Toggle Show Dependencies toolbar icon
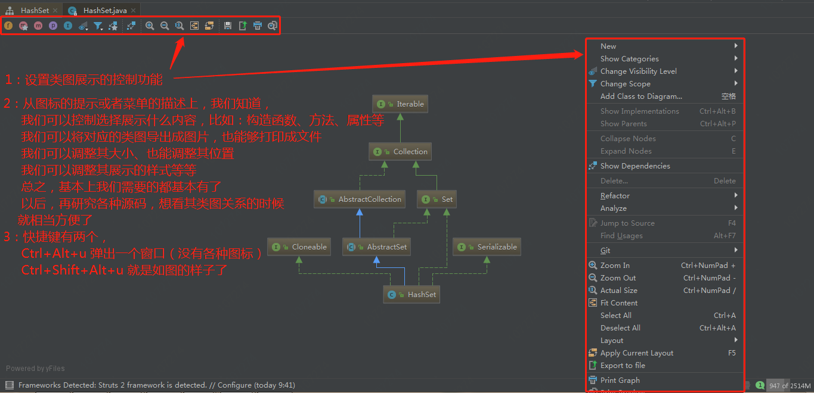Image resolution: width=814 pixels, height=393 pixels. (x=131, y=26)
